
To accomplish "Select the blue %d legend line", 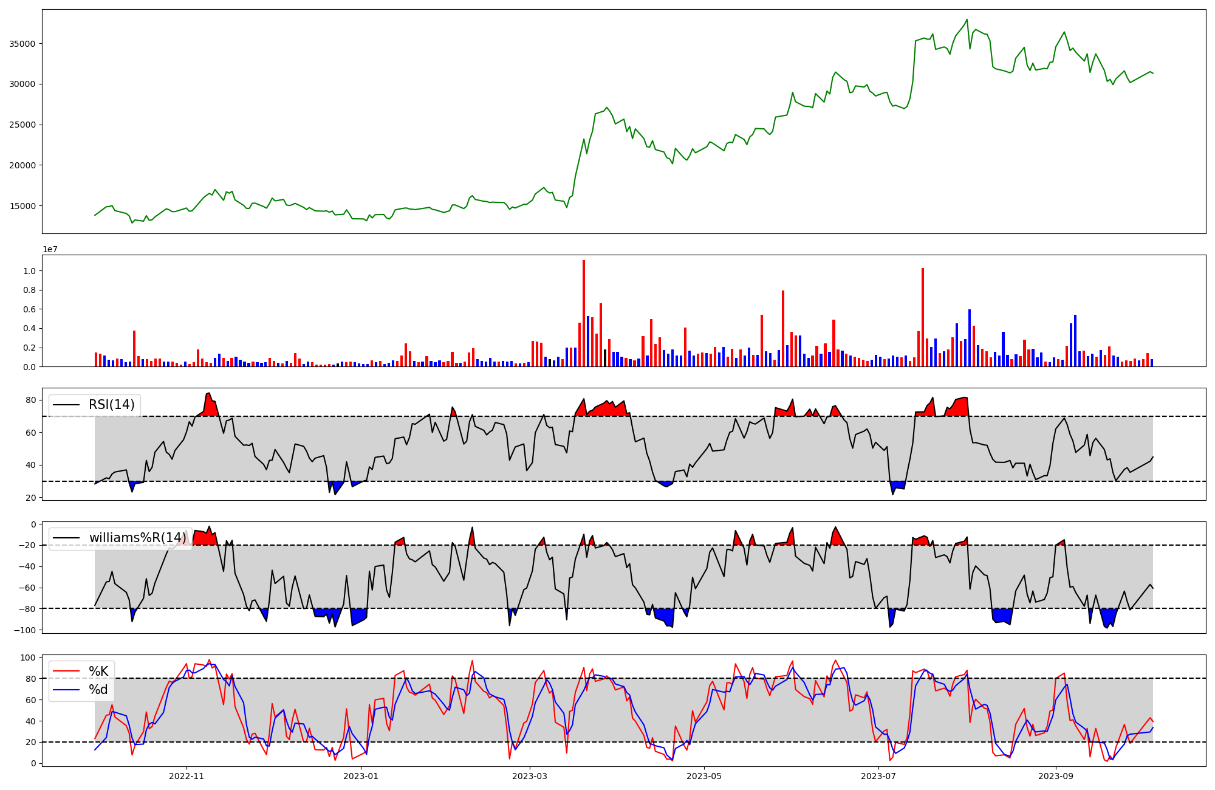I will coord(66,690).
